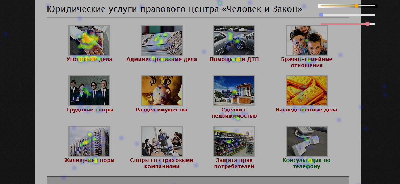Click the car crash image for ДТП help
Screen dimensions: 400x184
234,40
